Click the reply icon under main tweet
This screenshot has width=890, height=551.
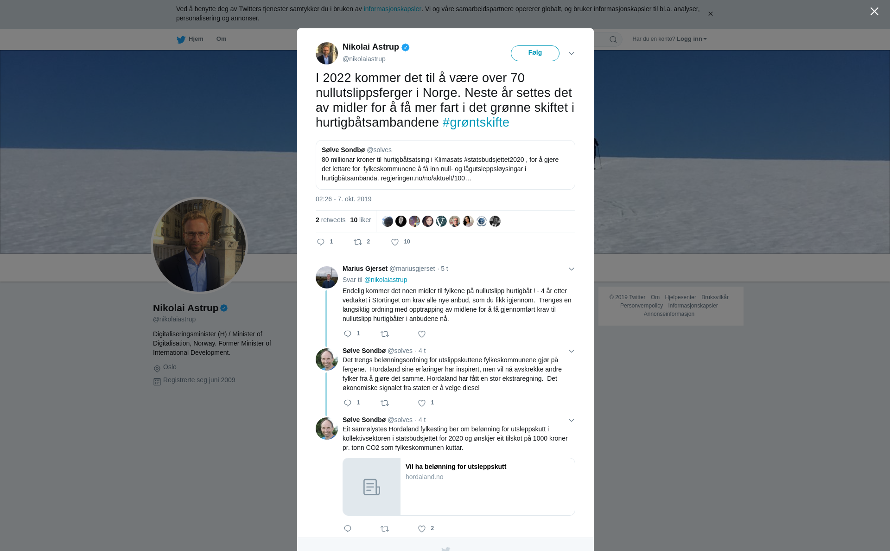321,242
